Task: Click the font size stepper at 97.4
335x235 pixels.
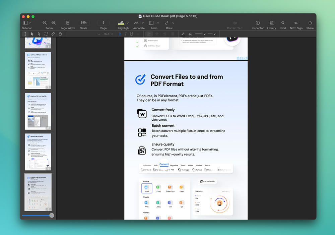Action: click(x=112, y=34)
